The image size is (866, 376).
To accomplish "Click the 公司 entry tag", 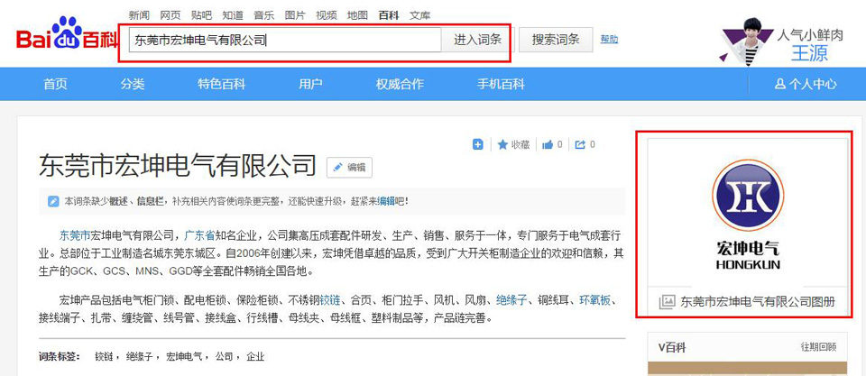I will point(225,357).
